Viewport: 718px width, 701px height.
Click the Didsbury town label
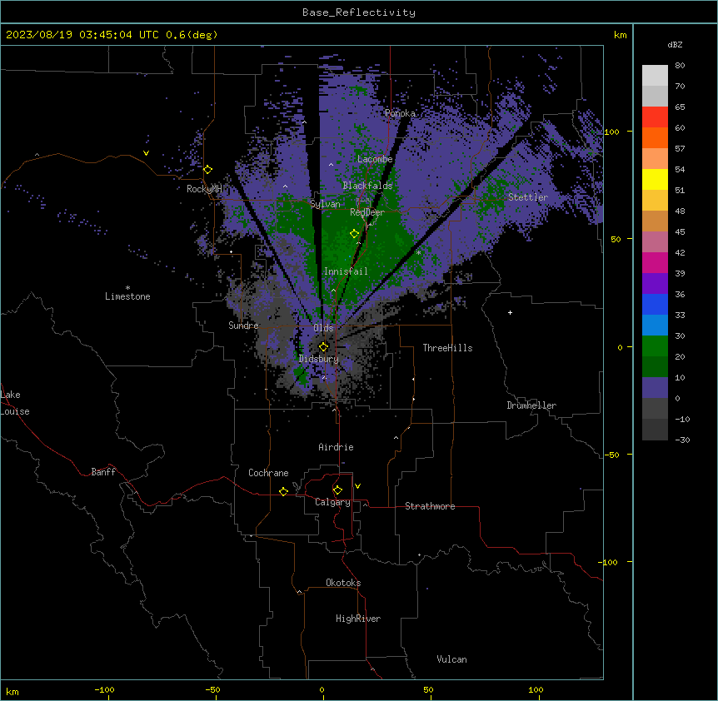[x=319, y=359]
